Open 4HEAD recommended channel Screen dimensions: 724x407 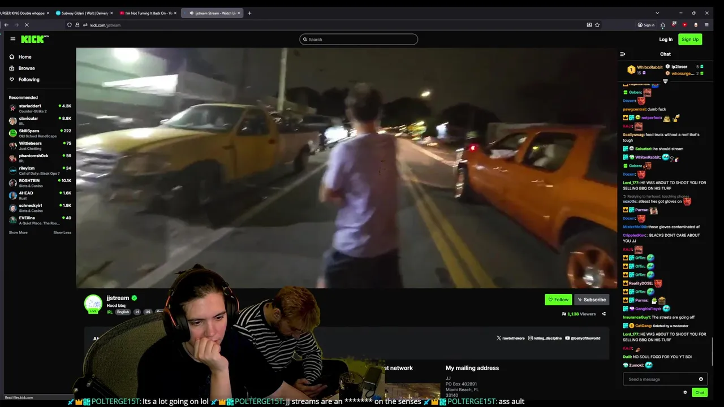[x=40, y=195]
